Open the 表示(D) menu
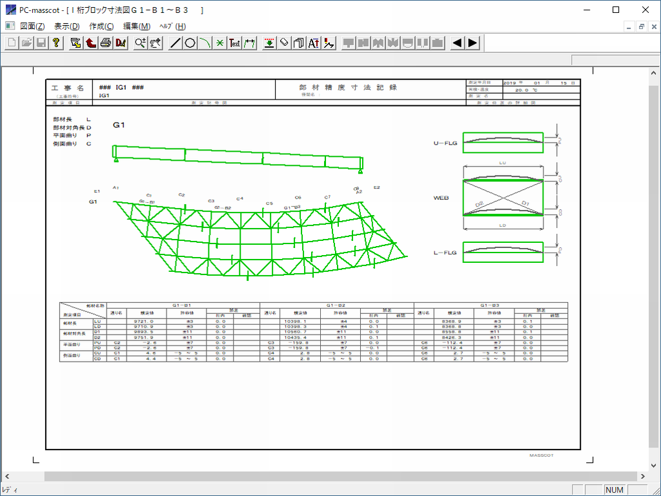The width and height of the screenshot is (661, 496). pos(66,26)
